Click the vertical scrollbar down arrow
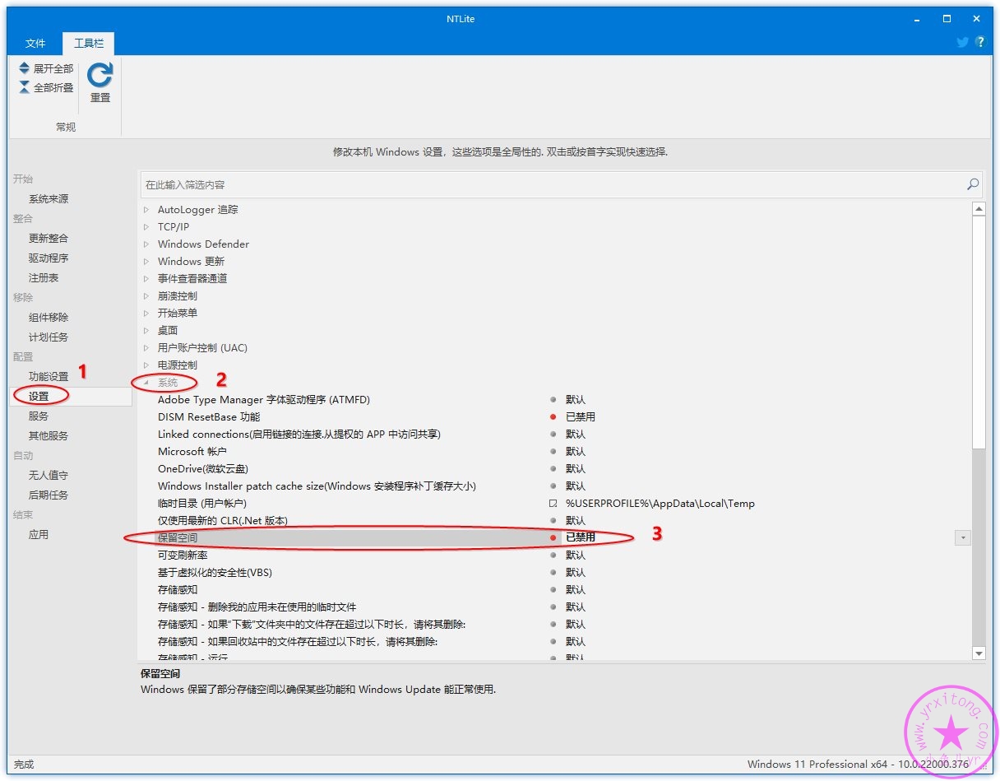The height and width of the screenshot is (781, 1000). (x=979, y=653)
